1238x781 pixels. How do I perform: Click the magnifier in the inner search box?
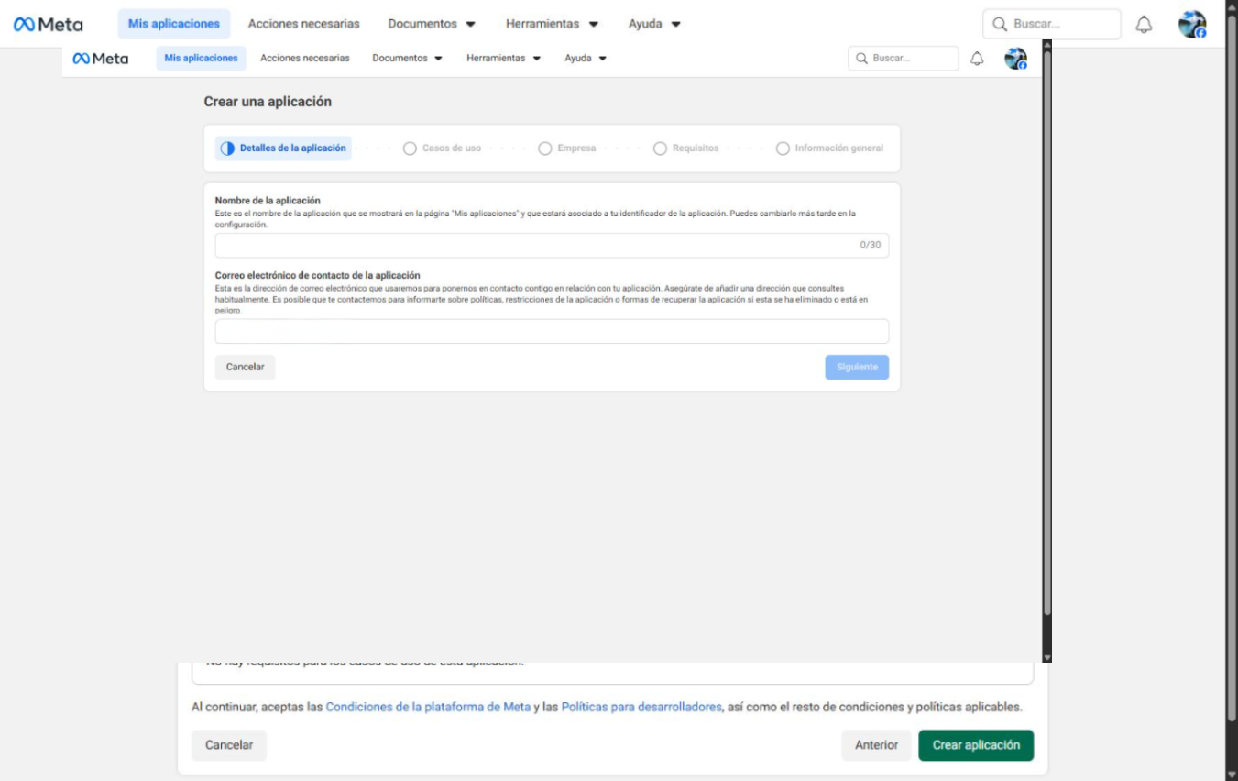click(862, 58)
